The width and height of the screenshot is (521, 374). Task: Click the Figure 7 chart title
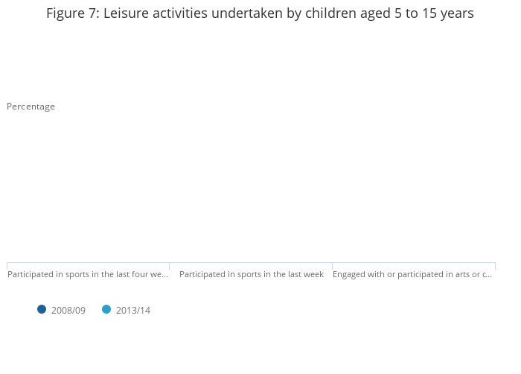pyautogui.click(x=260, y=13)
